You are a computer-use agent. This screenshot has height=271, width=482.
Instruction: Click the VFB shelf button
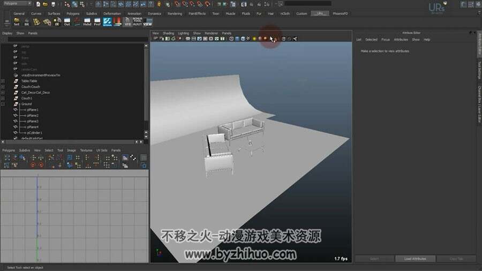(127, 22)
